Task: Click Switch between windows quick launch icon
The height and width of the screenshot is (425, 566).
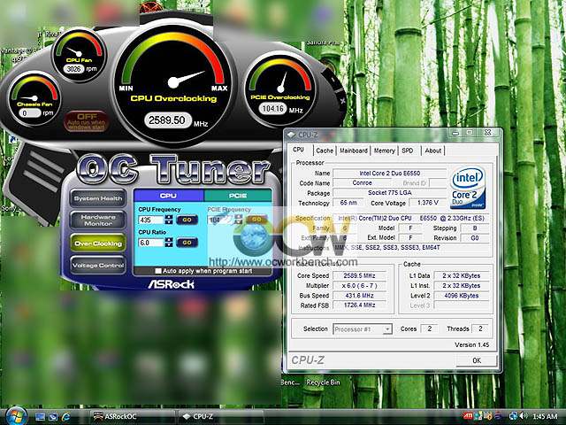Action: point(53,417)
